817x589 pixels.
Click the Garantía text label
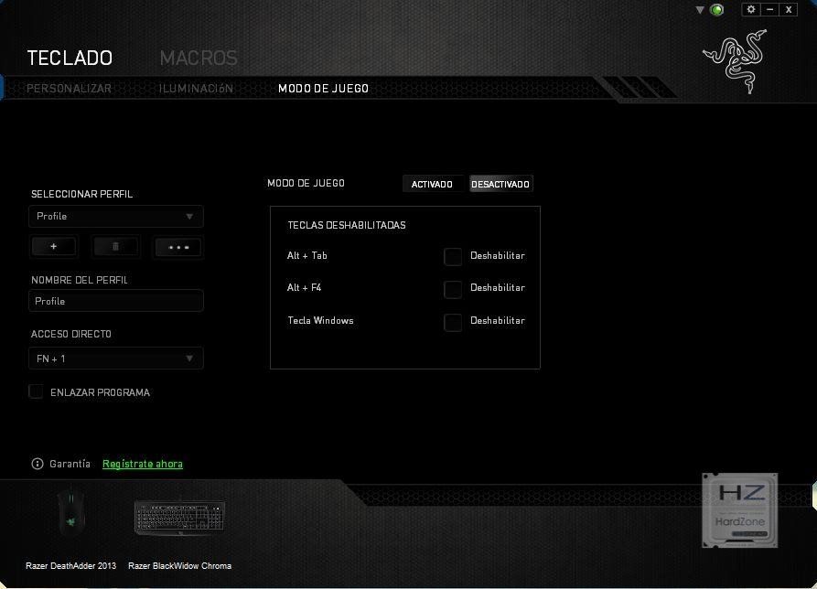point(70,464)
